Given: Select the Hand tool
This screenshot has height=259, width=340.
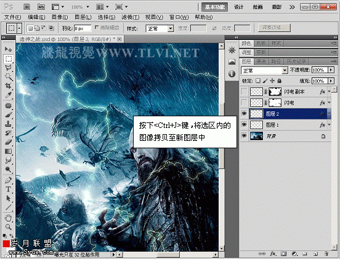Looking at the screenshot, I should pos(8,218).
